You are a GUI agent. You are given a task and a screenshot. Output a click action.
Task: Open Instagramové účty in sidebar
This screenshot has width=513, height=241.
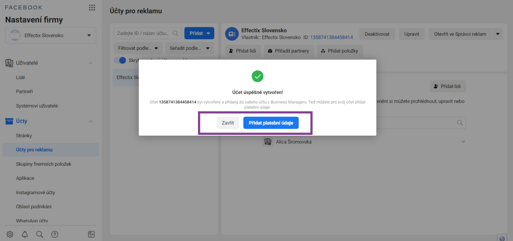click(35, 192)
